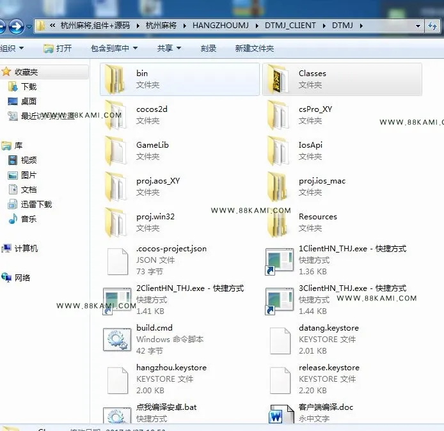
Task: Click 新建文件夹 in the toolbar
Action: pyautogui.click(x=254, y=49)
